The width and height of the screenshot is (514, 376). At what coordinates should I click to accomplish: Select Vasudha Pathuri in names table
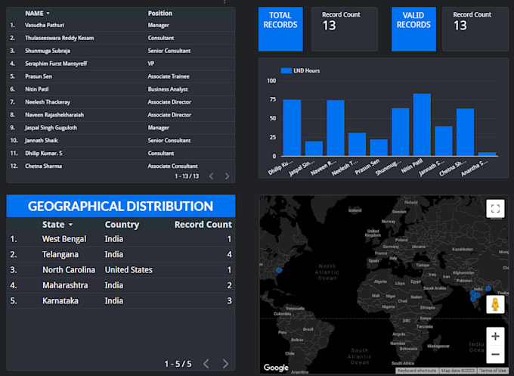point(45,25)
